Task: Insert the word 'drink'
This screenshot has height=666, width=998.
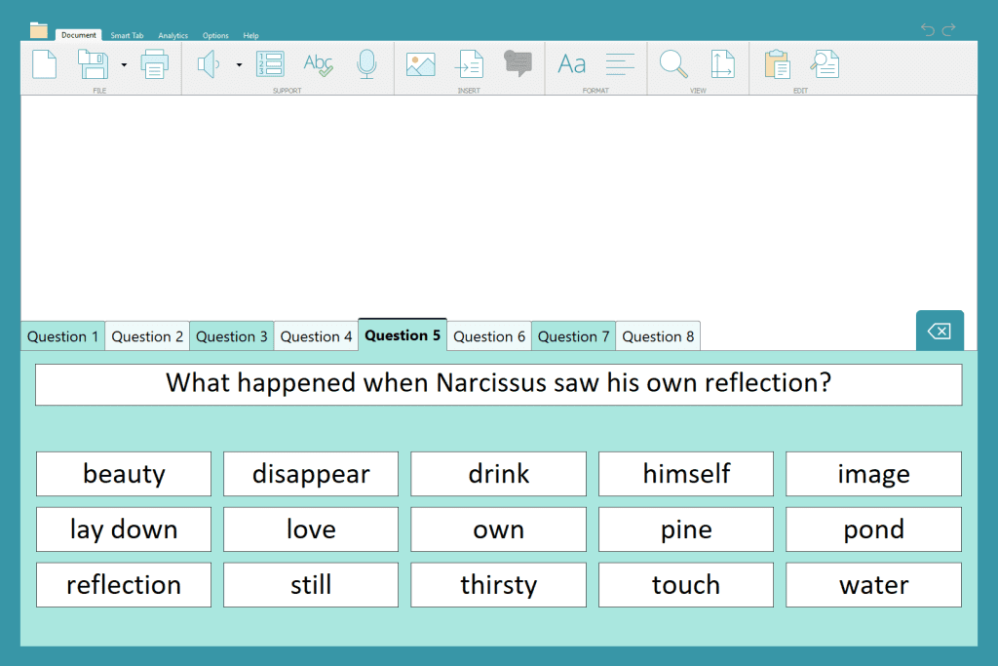Action: click(x=498, y=474)
